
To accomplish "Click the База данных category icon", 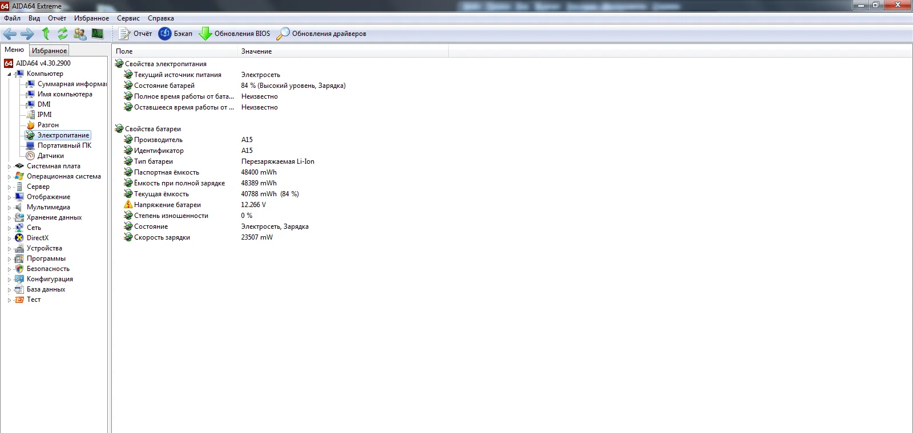I will click(19, 289).
